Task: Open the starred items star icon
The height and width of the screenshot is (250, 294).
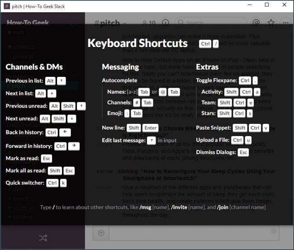Action: (271, 23)
